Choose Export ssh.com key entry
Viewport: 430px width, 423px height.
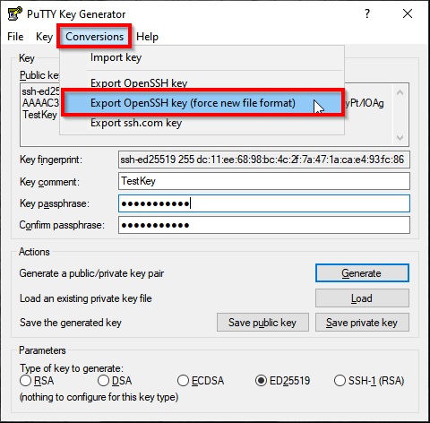coord(202,123)
